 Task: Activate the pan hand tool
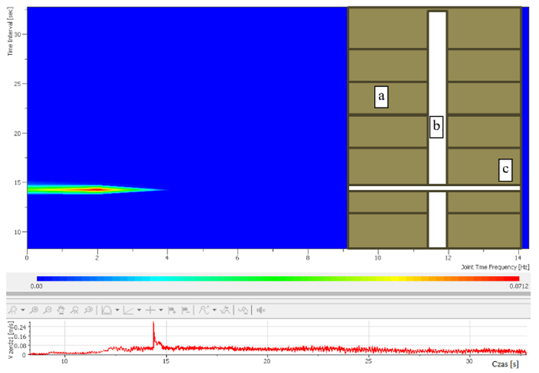coord(61,310)
